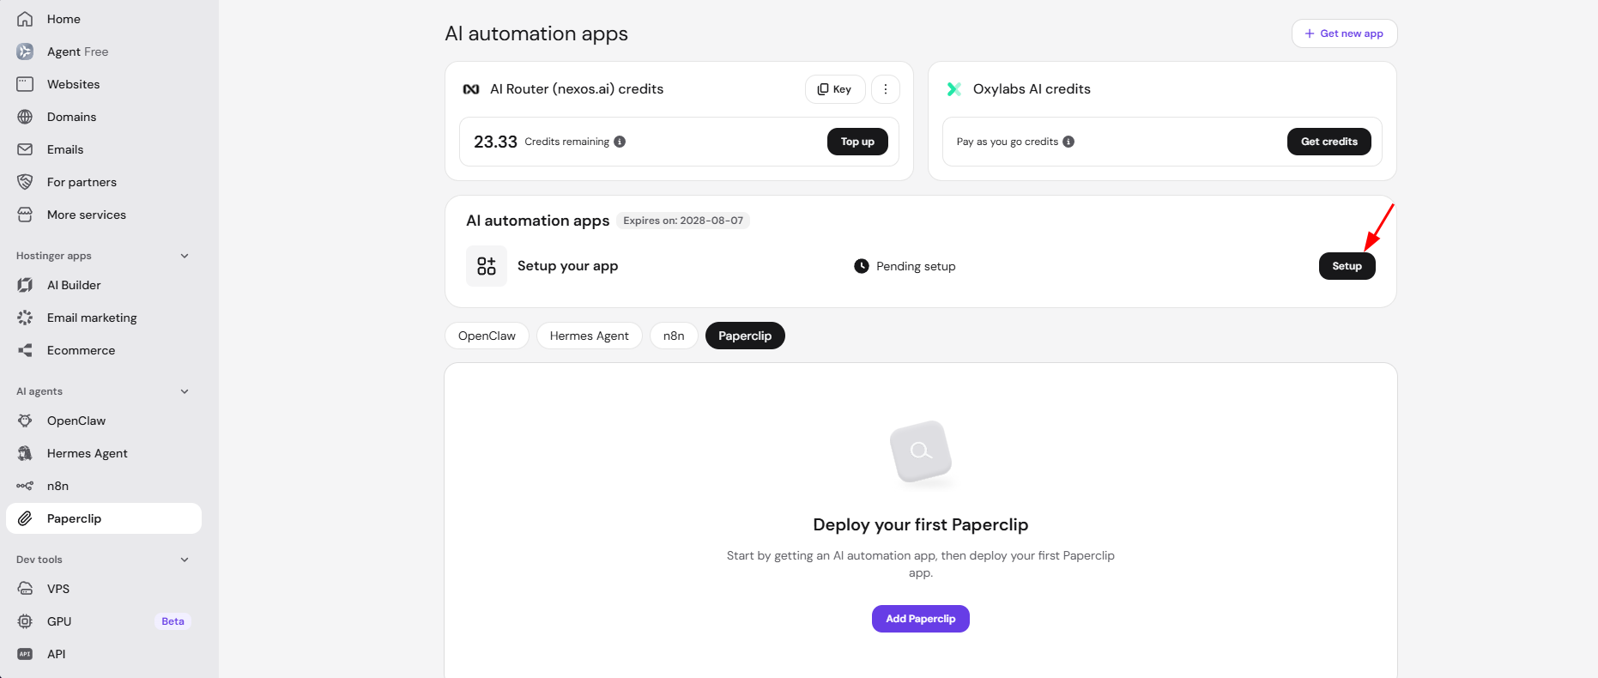Click the Add Paperclip button
This screenshot has height=678, width=1598.
tap(920, 619)
